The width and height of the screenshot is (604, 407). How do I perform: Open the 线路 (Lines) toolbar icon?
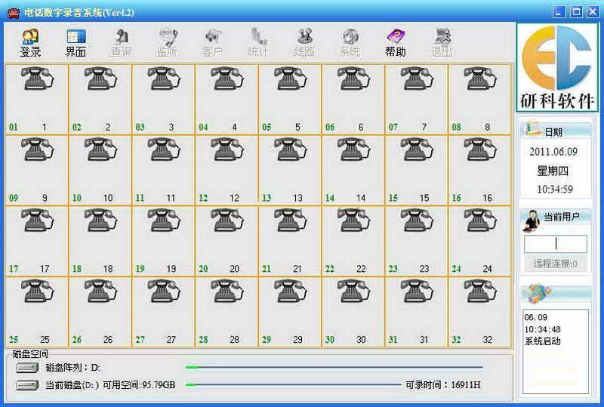(304, 43)
